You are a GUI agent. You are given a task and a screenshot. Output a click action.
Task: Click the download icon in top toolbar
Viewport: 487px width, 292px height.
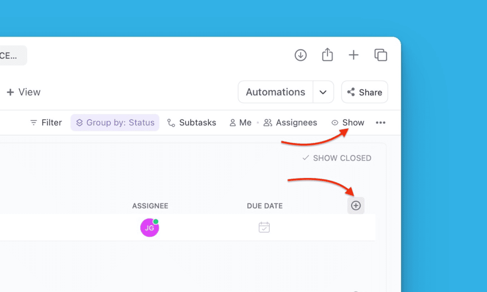click(x=301, y=55)
